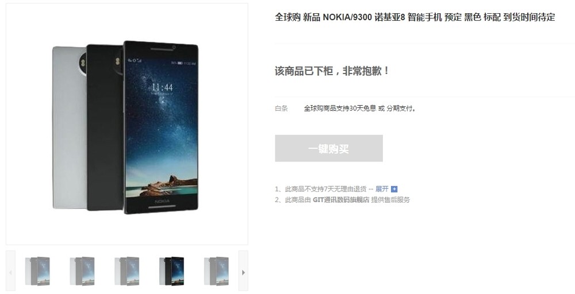This screenshot has width=575, height=294.
Task: Click the next-thumbnails right arrow
Action: 243,271
